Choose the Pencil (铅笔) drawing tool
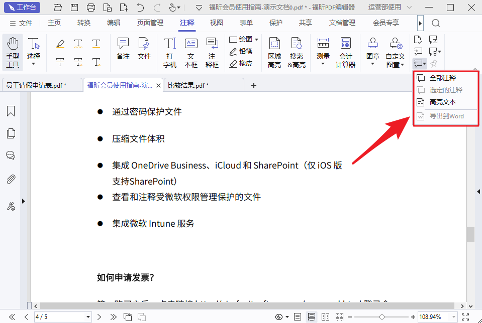Screen dimensions: 482x323 pyautogui.click(x=240, y=51)
